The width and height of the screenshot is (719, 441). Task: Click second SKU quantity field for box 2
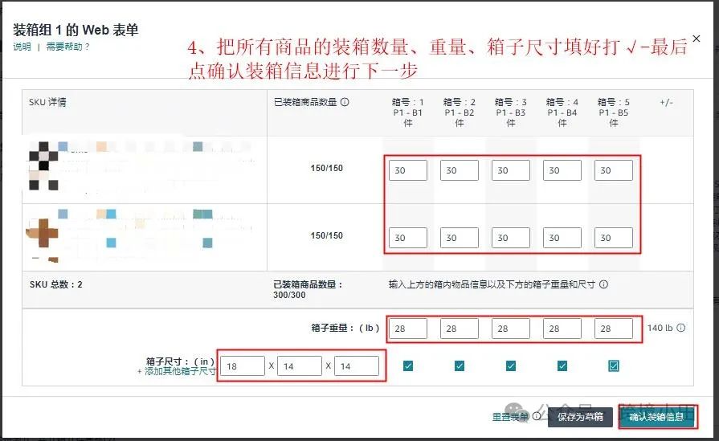(x=460, y=238)
